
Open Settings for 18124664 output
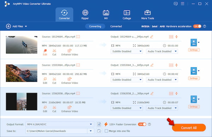pyautogui.click(x=194, y=50)
